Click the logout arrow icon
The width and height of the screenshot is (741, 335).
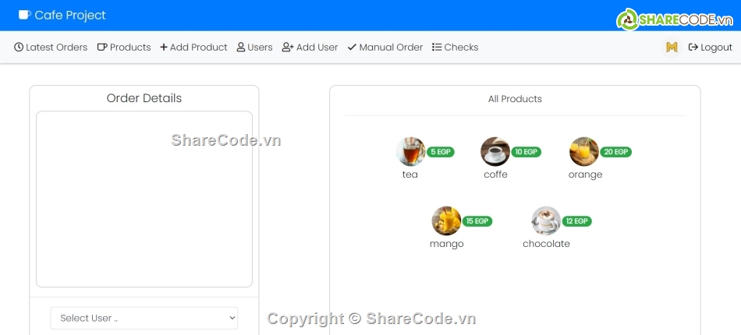click(x=693, y=48)
